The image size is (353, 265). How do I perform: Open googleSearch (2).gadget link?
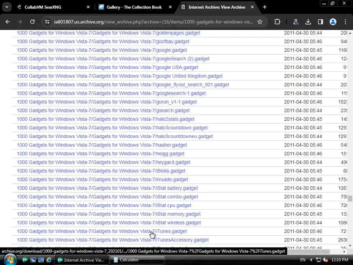coord(113,59)
